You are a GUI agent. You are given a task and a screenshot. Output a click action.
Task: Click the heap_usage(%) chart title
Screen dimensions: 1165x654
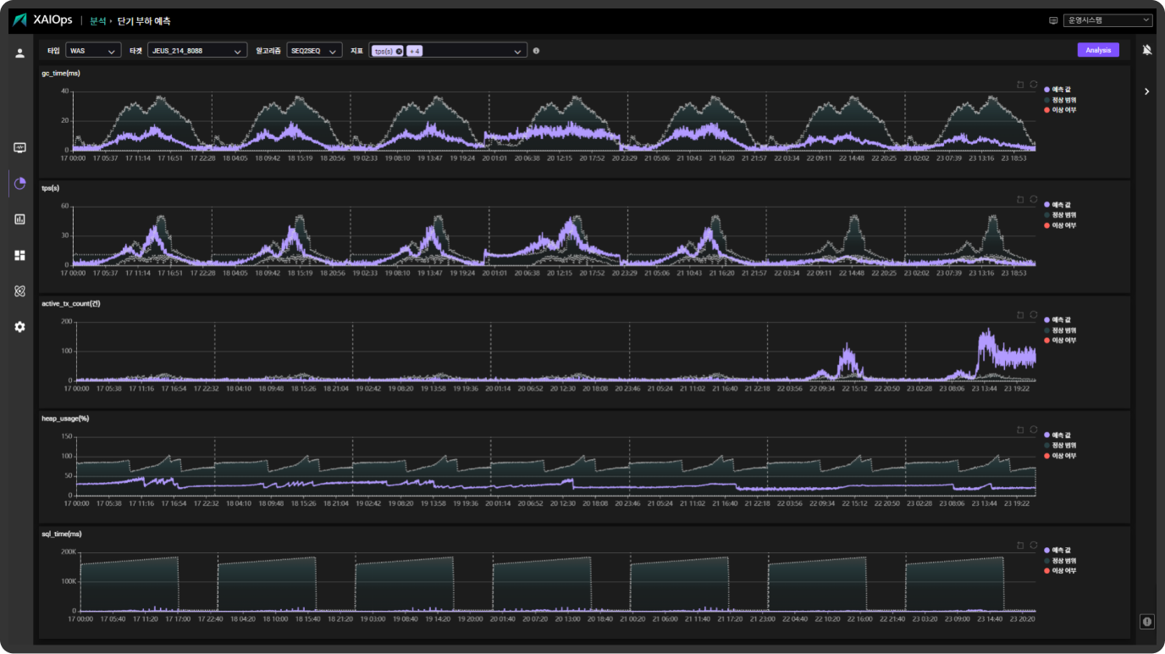(65, 418)
